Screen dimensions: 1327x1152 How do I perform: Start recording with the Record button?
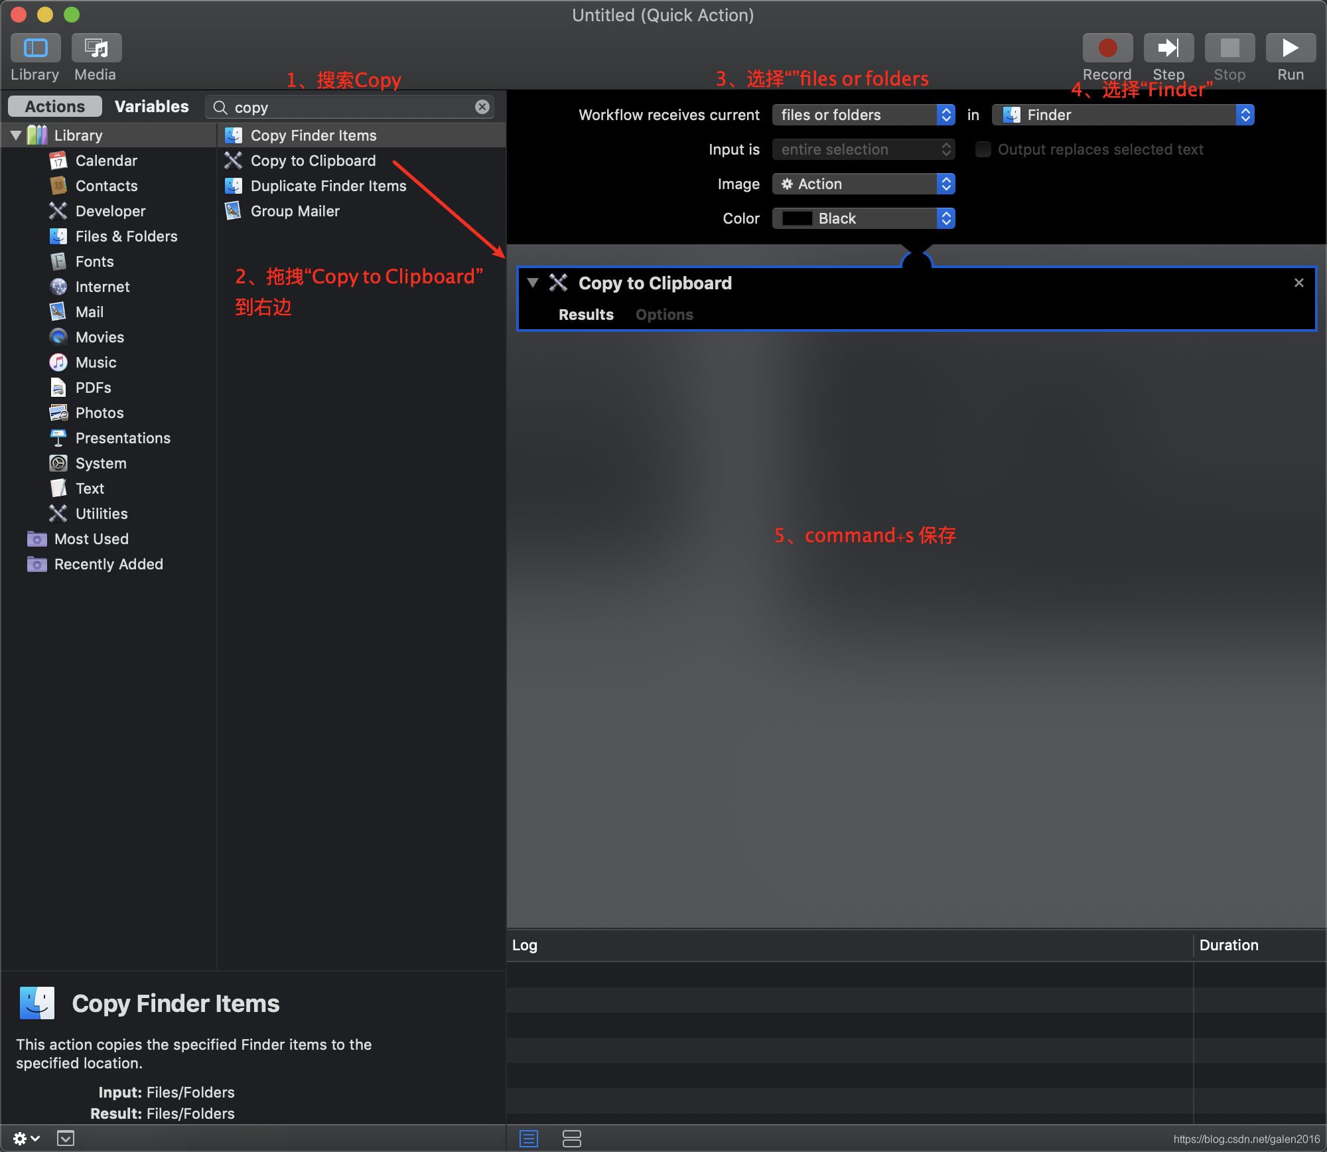1107,48
